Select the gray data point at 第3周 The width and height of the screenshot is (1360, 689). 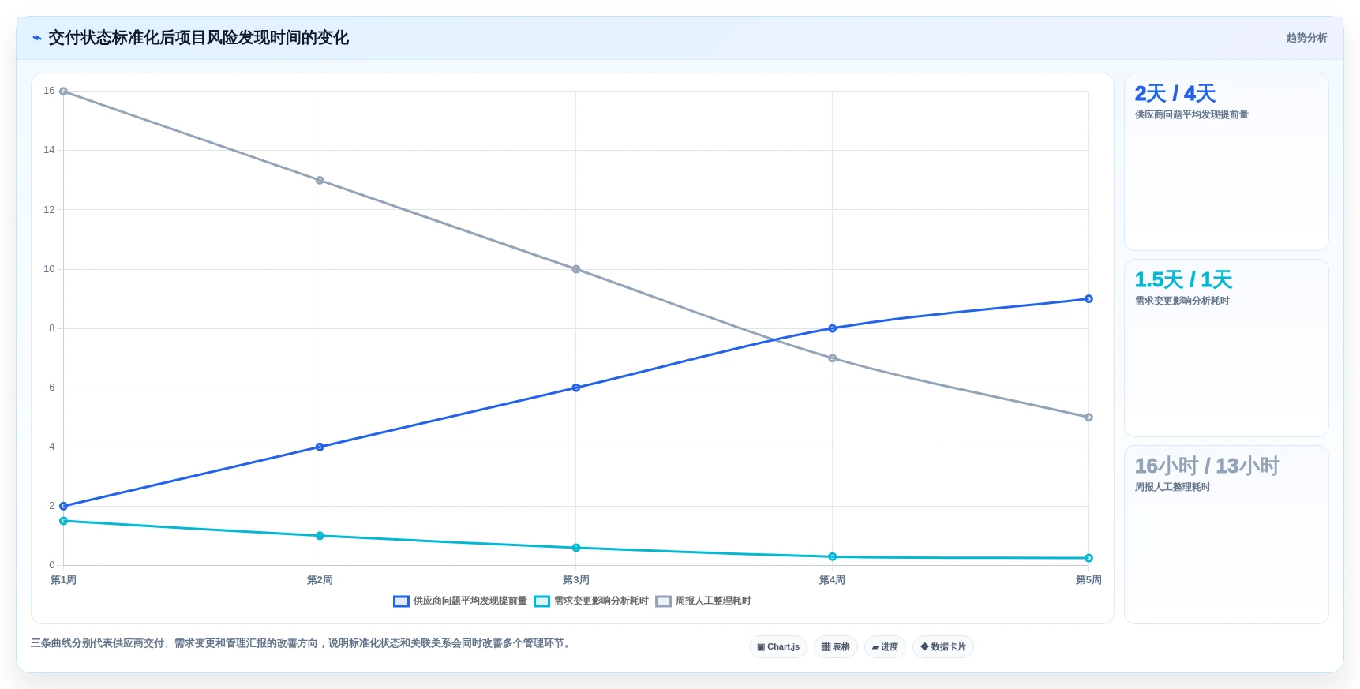click(x=576, y=269)
